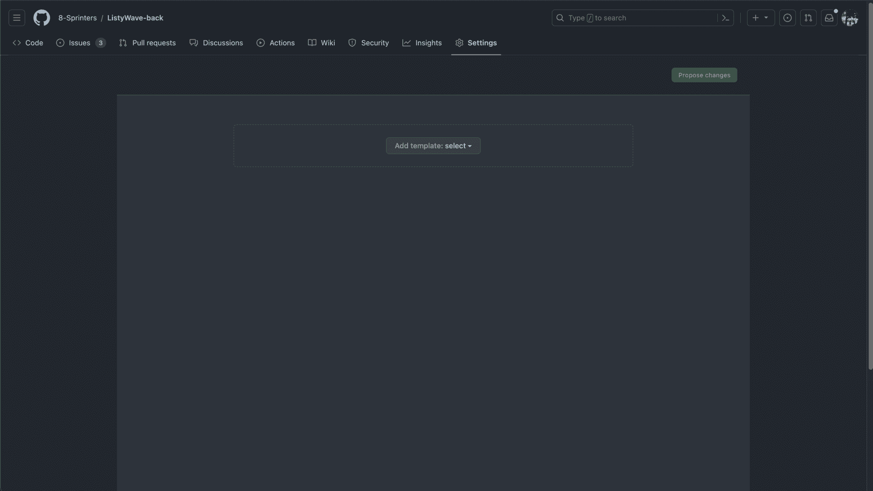The image size is (873, 491).
Task: Click the plus icon to create new
Action: click(755, 18)
